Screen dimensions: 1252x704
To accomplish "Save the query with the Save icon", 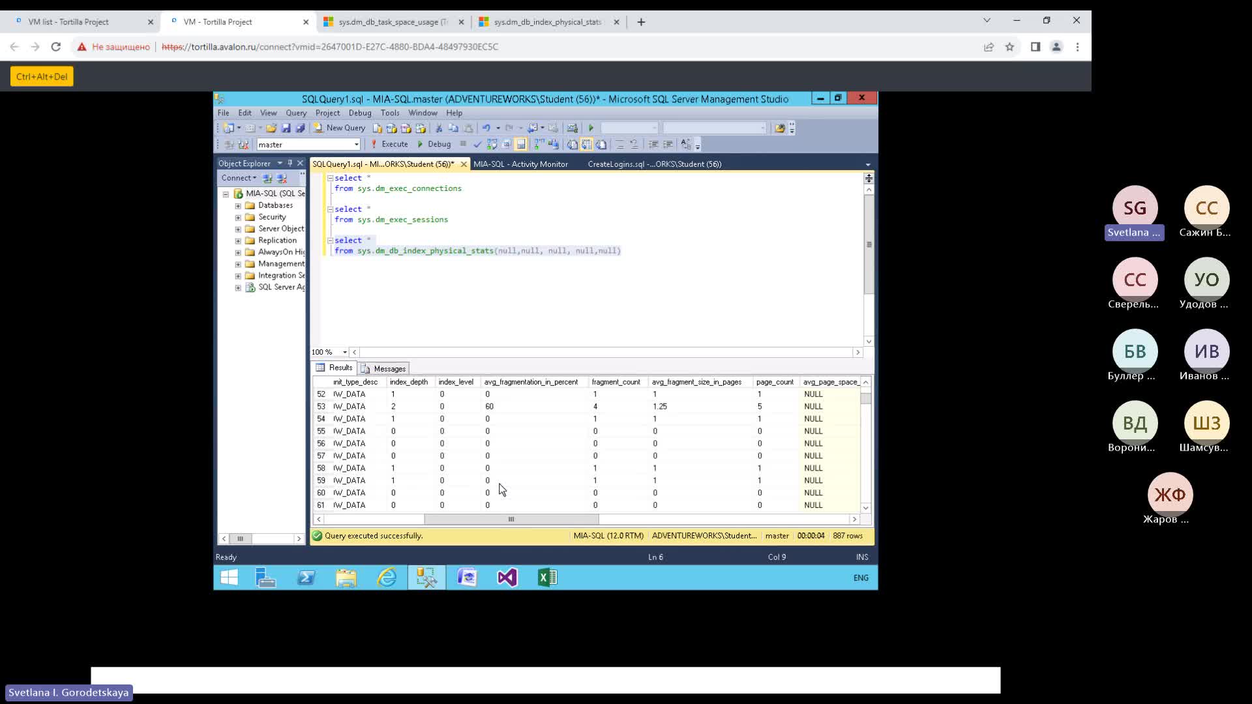I will point(286,128).
